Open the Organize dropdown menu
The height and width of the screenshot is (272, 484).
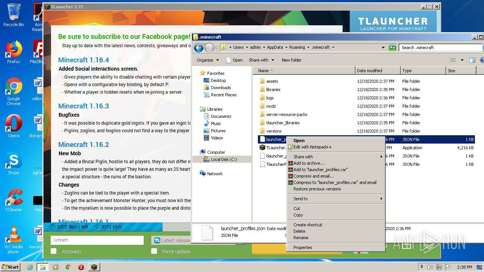pyautogui.click(x=208, y=60)
